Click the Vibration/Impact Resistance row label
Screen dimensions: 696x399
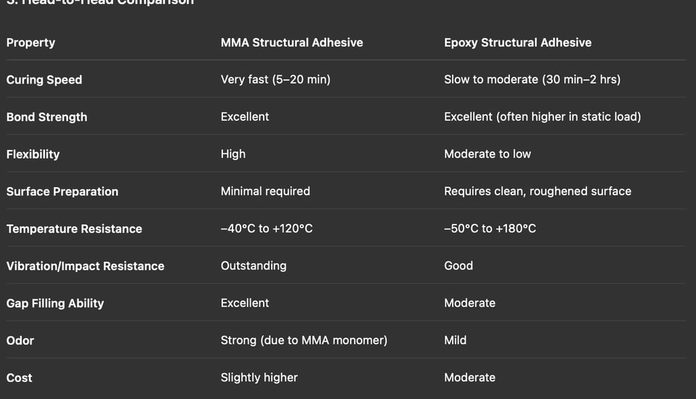click(85, 267)
